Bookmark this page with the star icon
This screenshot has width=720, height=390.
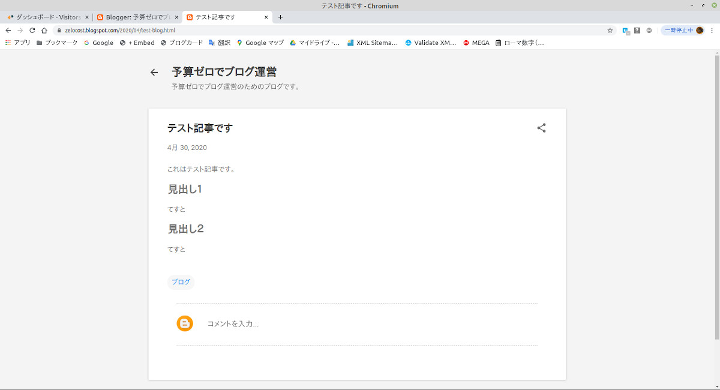(x=610, y=30)
